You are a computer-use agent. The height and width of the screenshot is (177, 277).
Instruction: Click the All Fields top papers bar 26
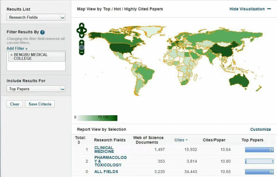259,172
